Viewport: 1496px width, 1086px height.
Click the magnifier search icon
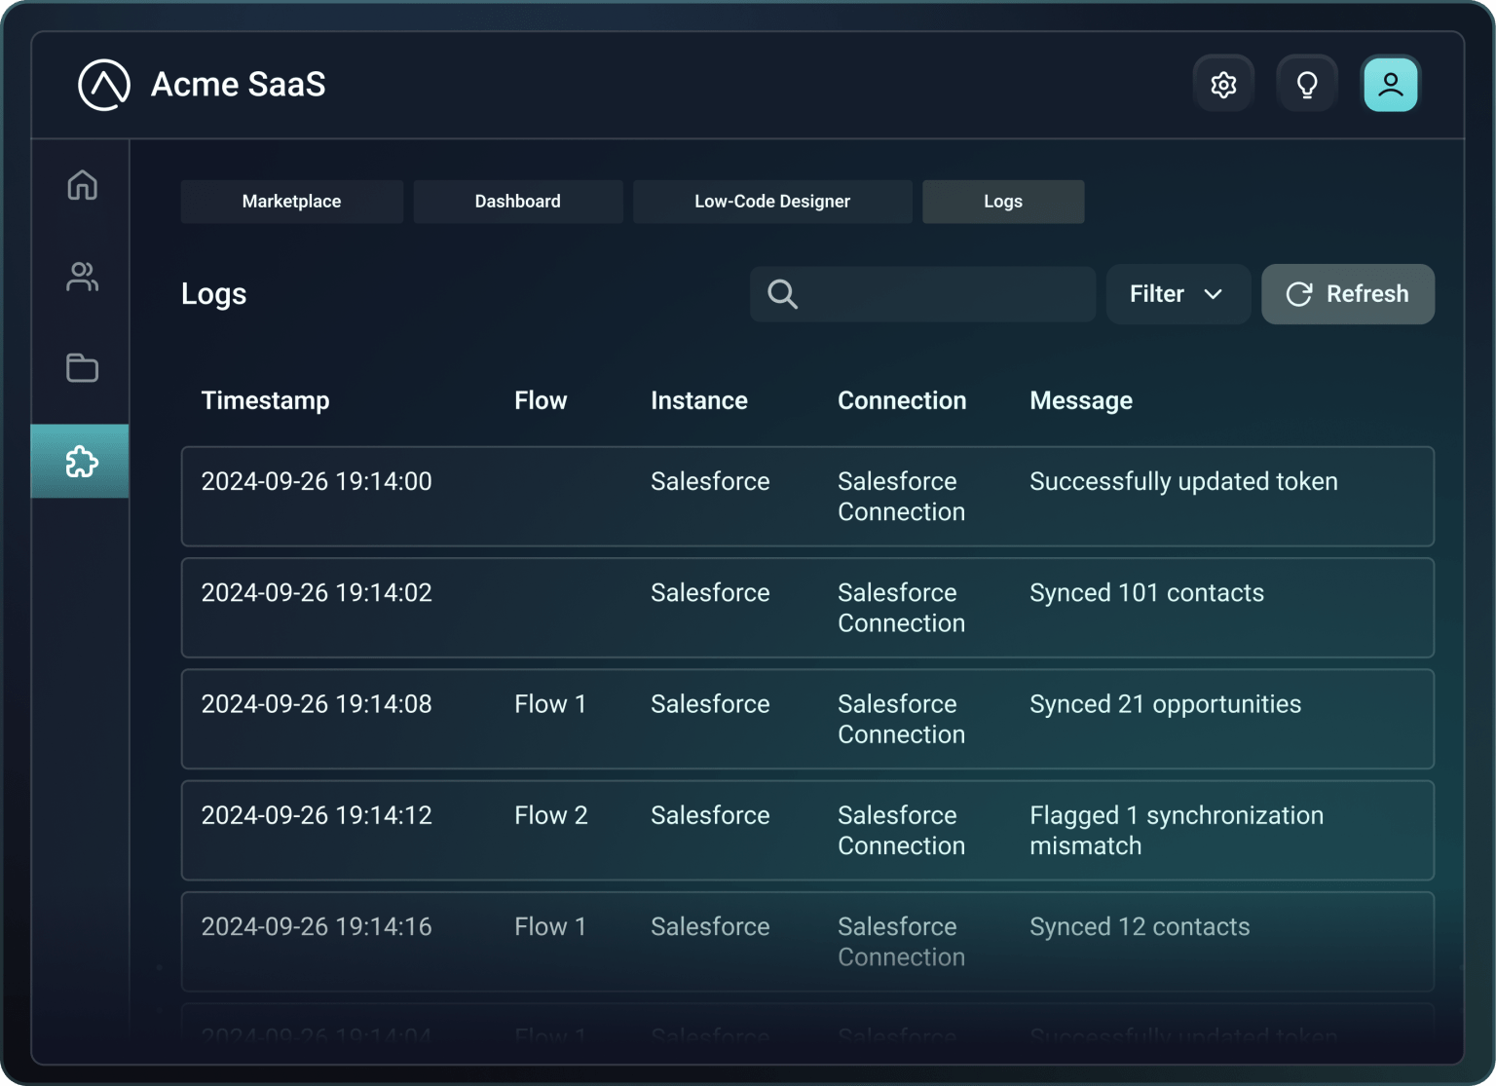(x=782, y=294)
